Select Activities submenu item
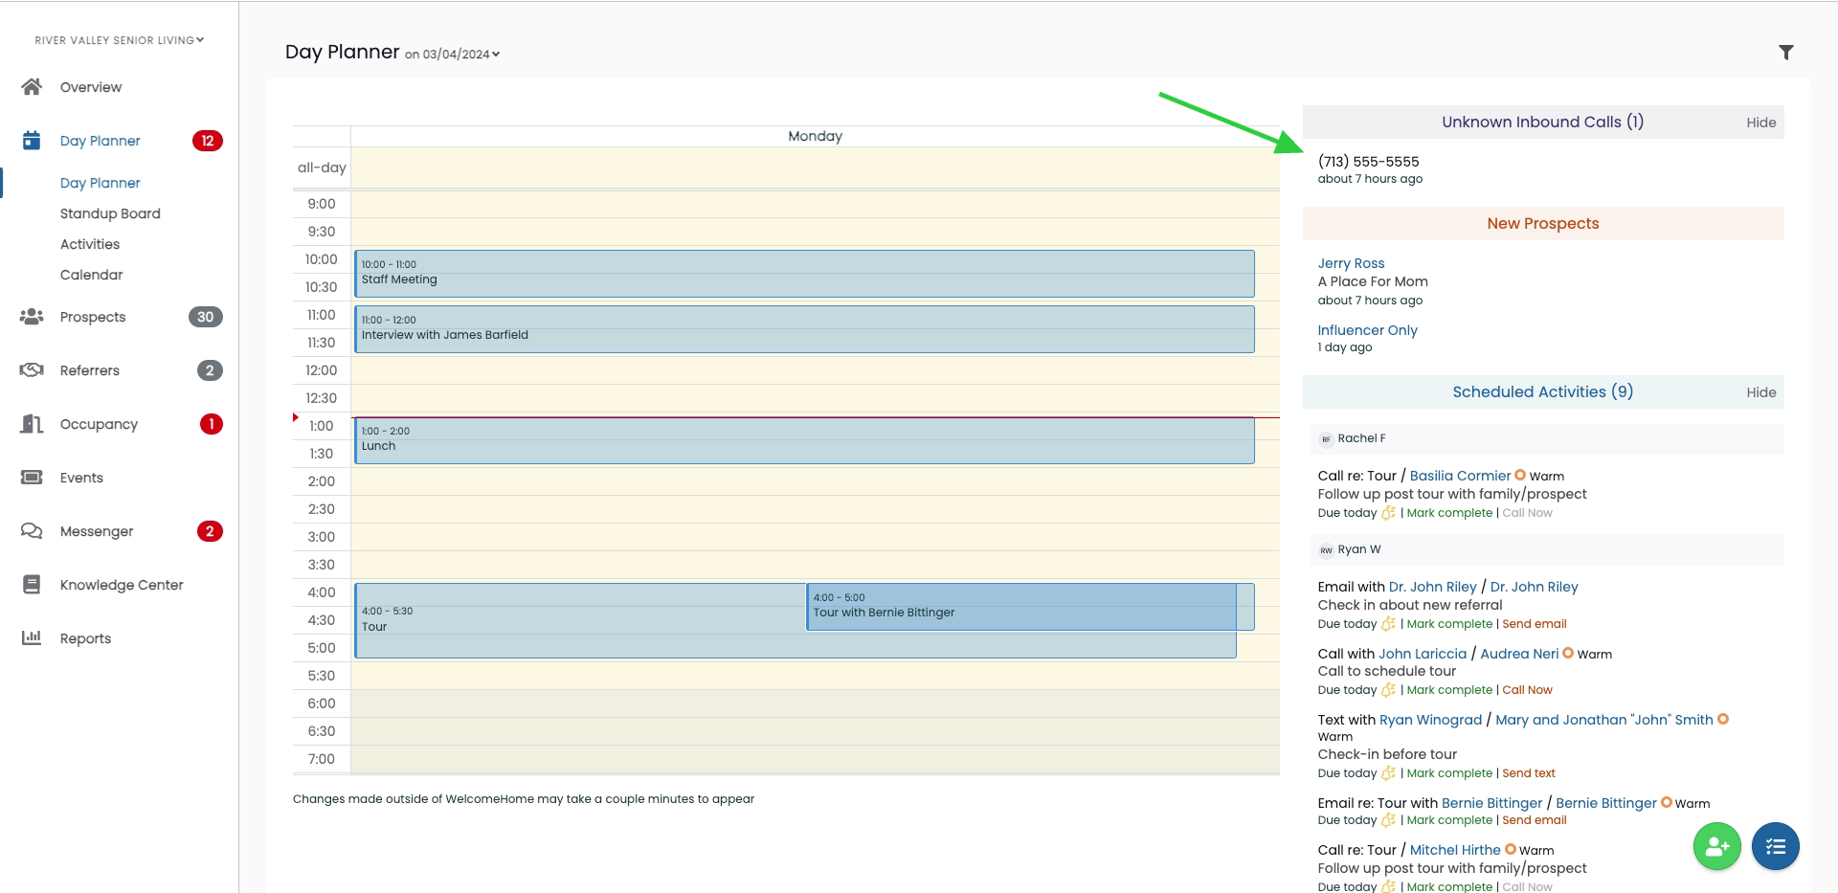Image resolution: width=1838 pixels, height=893 pixels. click(x=90, y=244)
